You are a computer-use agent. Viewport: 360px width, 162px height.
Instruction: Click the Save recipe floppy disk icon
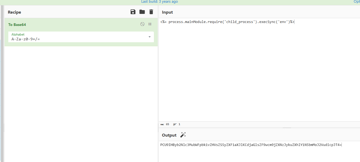tap(133, 12)
